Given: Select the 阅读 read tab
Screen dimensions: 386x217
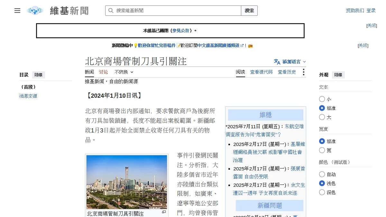Looking at the screenshot, I should point(241,72).
